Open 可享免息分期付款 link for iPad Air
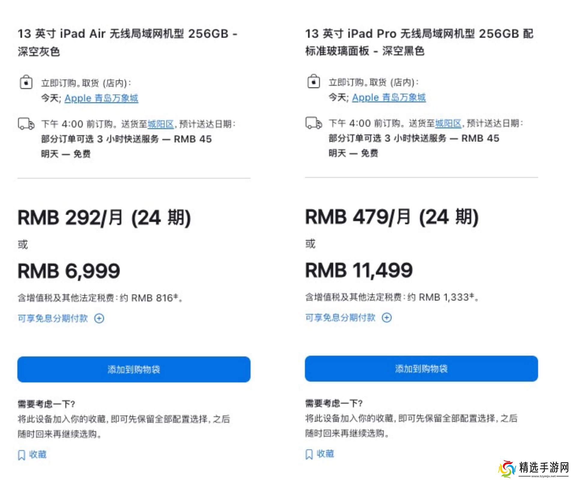This screenshot has height=480, width=572. pos(53,318)
